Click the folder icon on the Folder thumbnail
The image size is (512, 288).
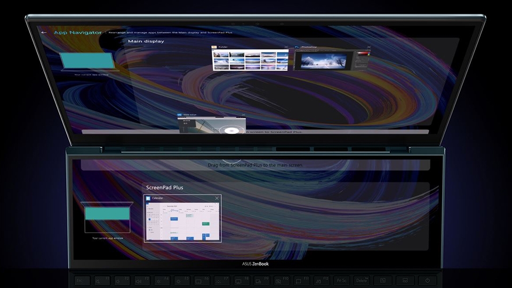[x=214, y=47]
